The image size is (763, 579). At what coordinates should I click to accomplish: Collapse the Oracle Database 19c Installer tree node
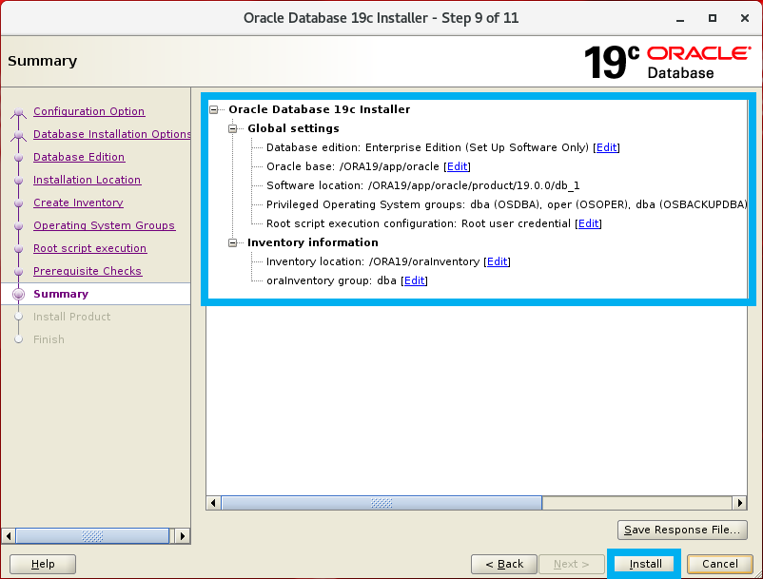[214, 110]
